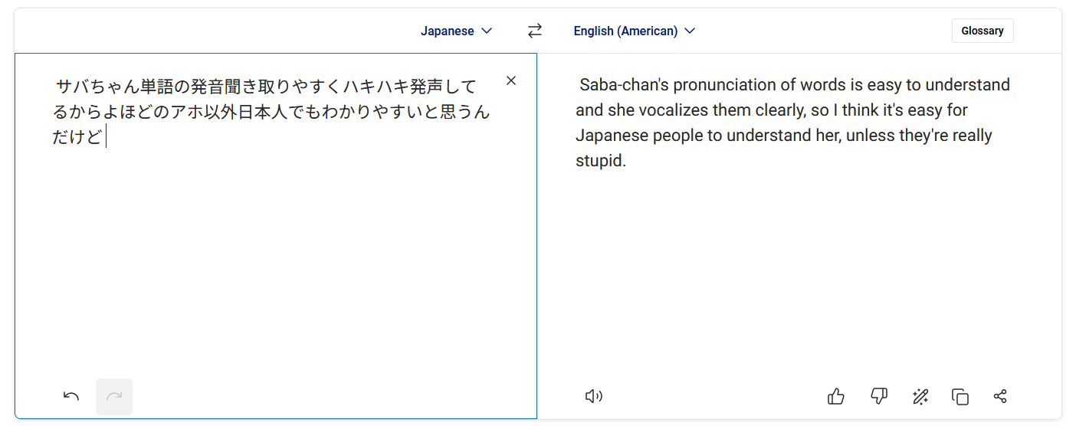Expand the chevron beside English (American)
The height and width of the screenshot is (426, 1076).
pos(690,31)
